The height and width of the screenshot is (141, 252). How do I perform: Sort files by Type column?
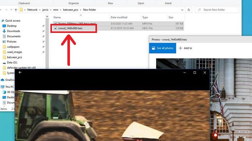pos(154,17)
